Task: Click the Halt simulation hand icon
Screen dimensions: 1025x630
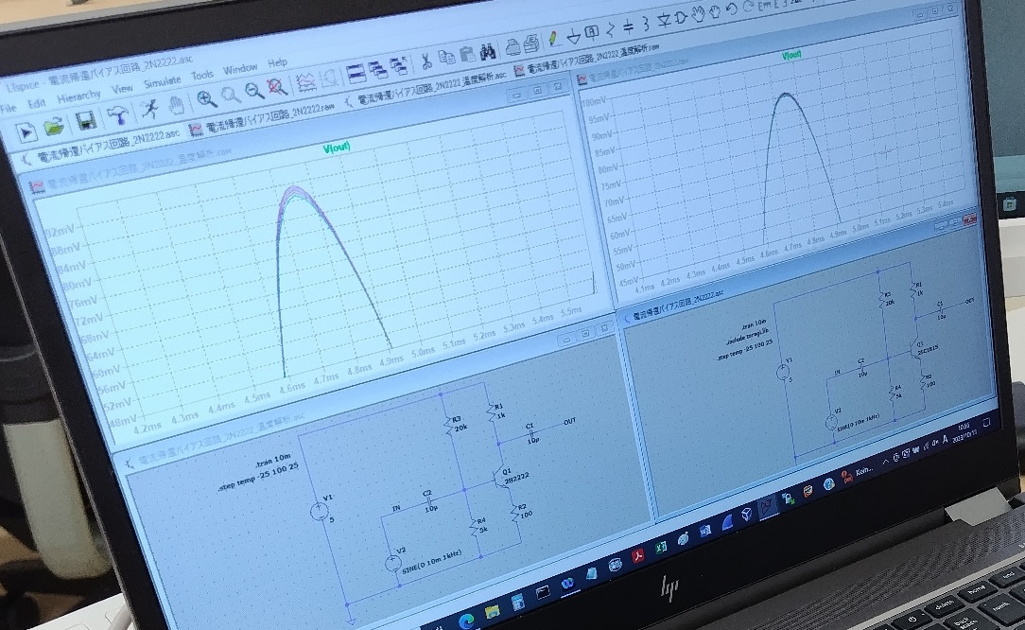Action: pyautogui.click(x=175, y=105)
